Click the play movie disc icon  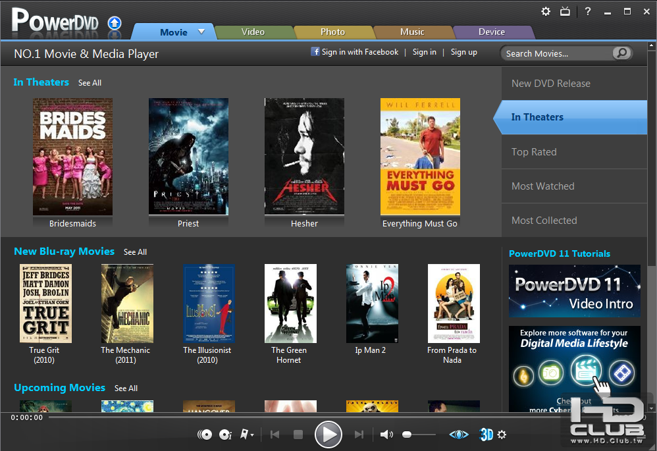tap(205, 435)
